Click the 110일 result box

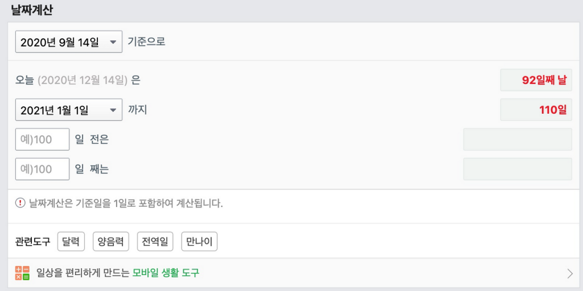pyautogui.click(x=536, y=110)
